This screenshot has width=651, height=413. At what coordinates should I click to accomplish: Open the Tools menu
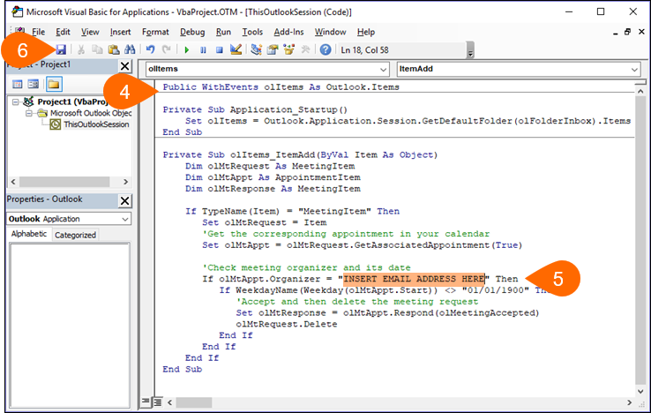tap(252, 32)
